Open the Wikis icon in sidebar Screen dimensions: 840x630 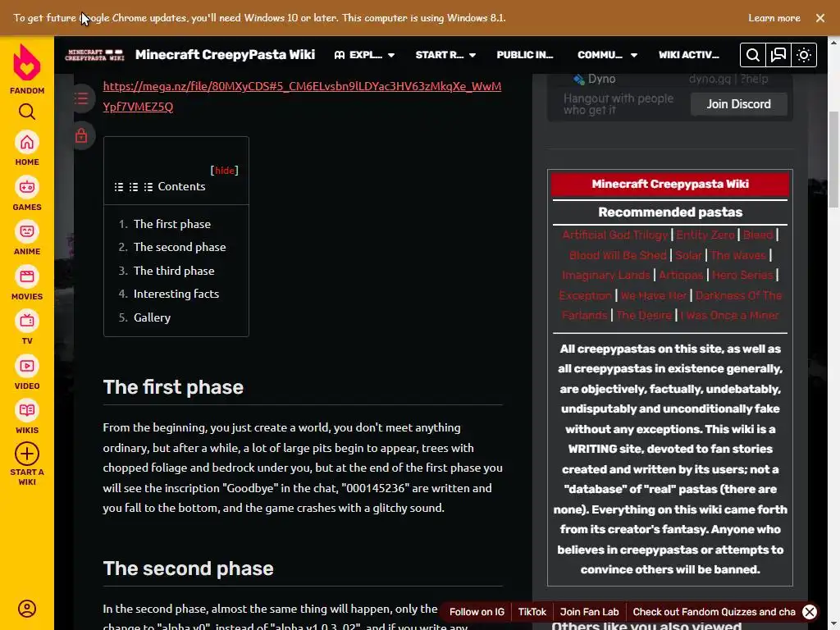click(x=27, y=410)
